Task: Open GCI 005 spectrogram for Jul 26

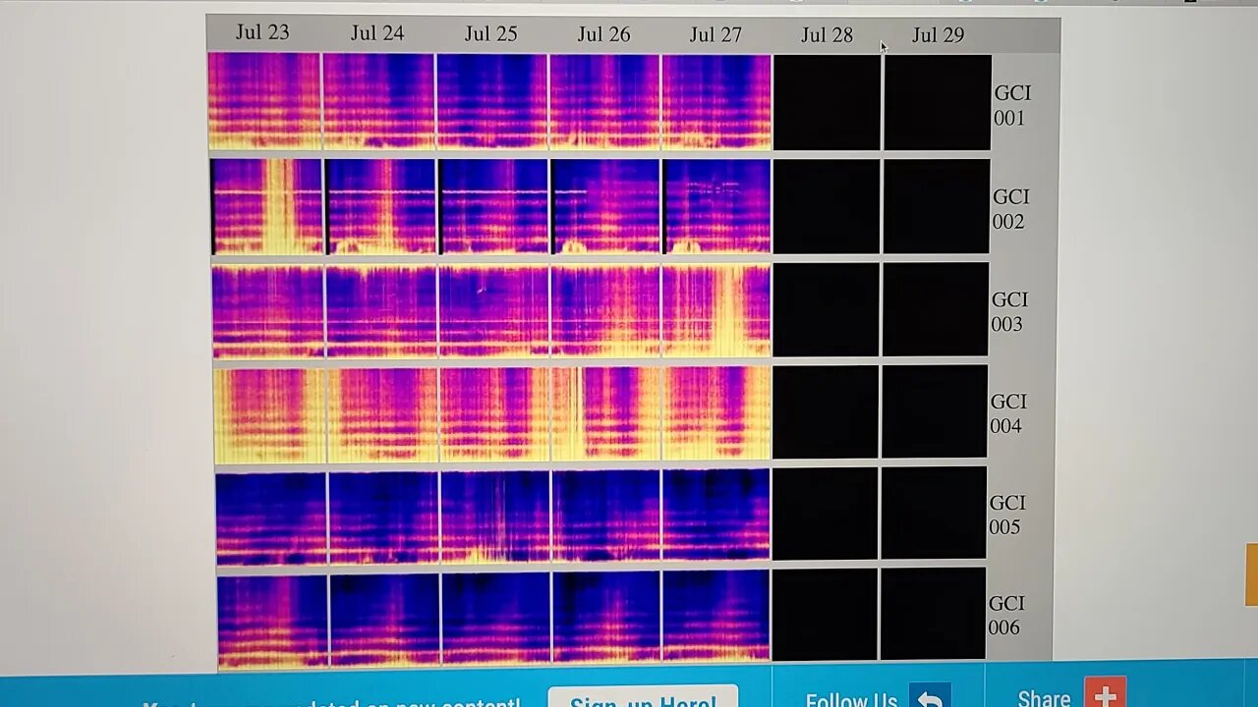Action: (607, 516)
